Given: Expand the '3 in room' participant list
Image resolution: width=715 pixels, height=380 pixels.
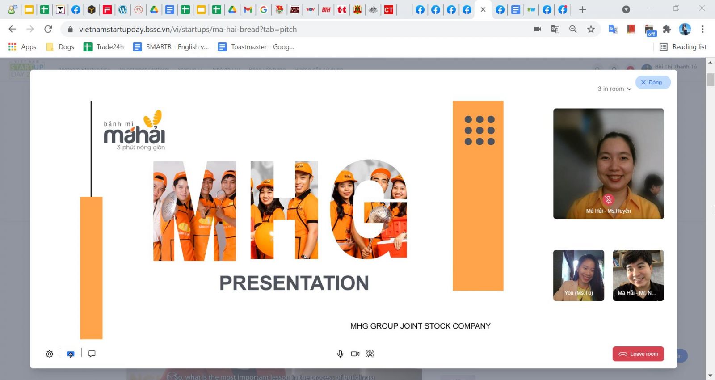Looking at the screenshot, I should (x=614, y=89).
